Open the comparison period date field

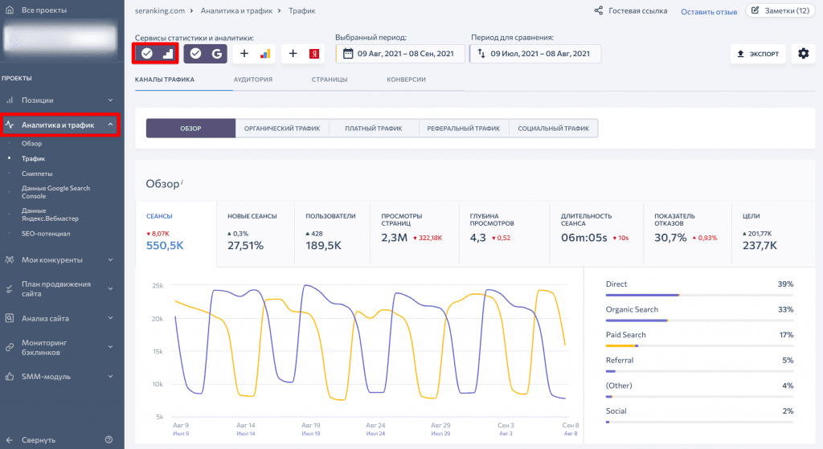tap(534, 54)
